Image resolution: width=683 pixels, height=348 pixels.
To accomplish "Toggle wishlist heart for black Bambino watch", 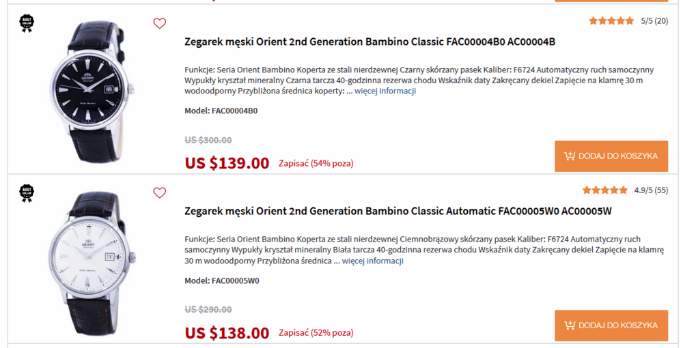I will coord(160,24).
